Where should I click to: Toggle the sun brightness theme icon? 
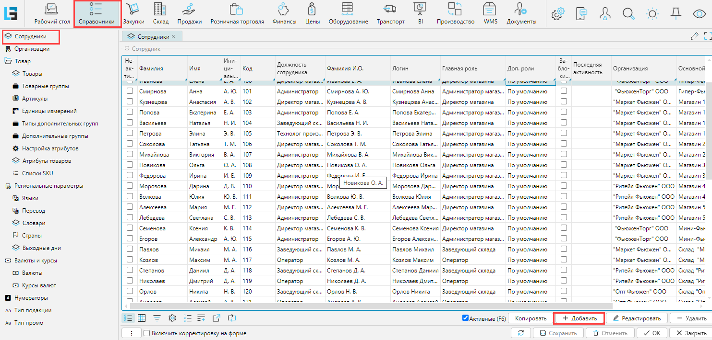pyautogui.click(x=652, y=14)
